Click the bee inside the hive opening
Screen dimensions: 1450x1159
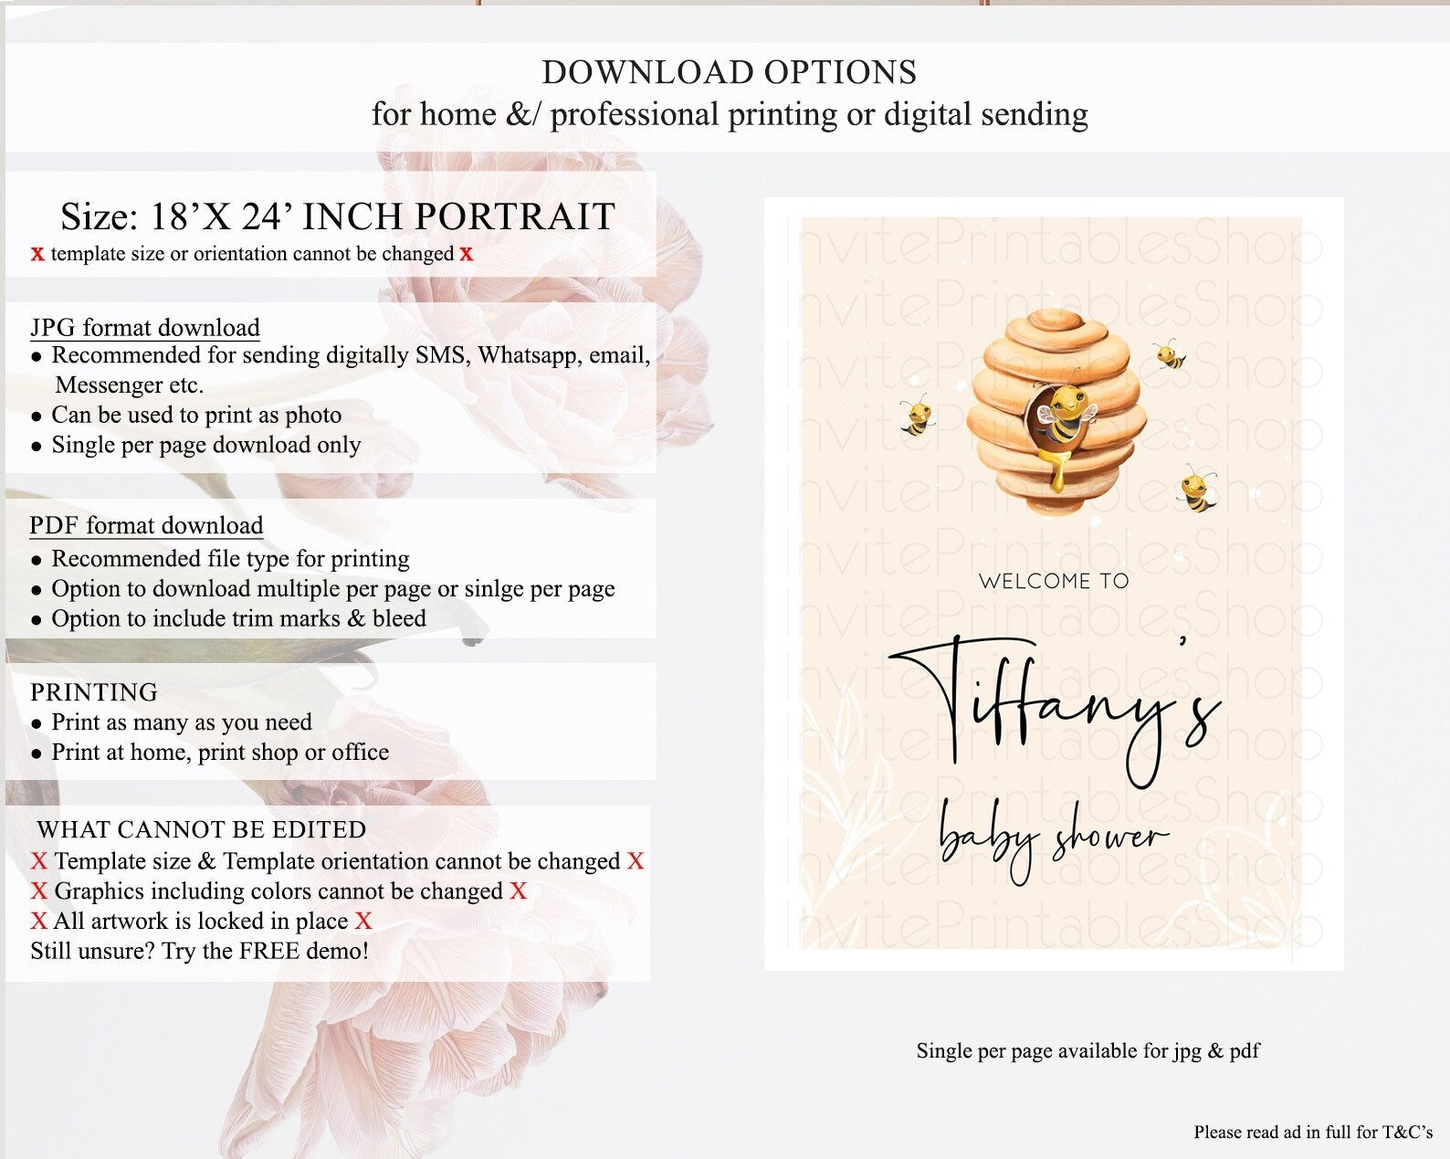1061,416
